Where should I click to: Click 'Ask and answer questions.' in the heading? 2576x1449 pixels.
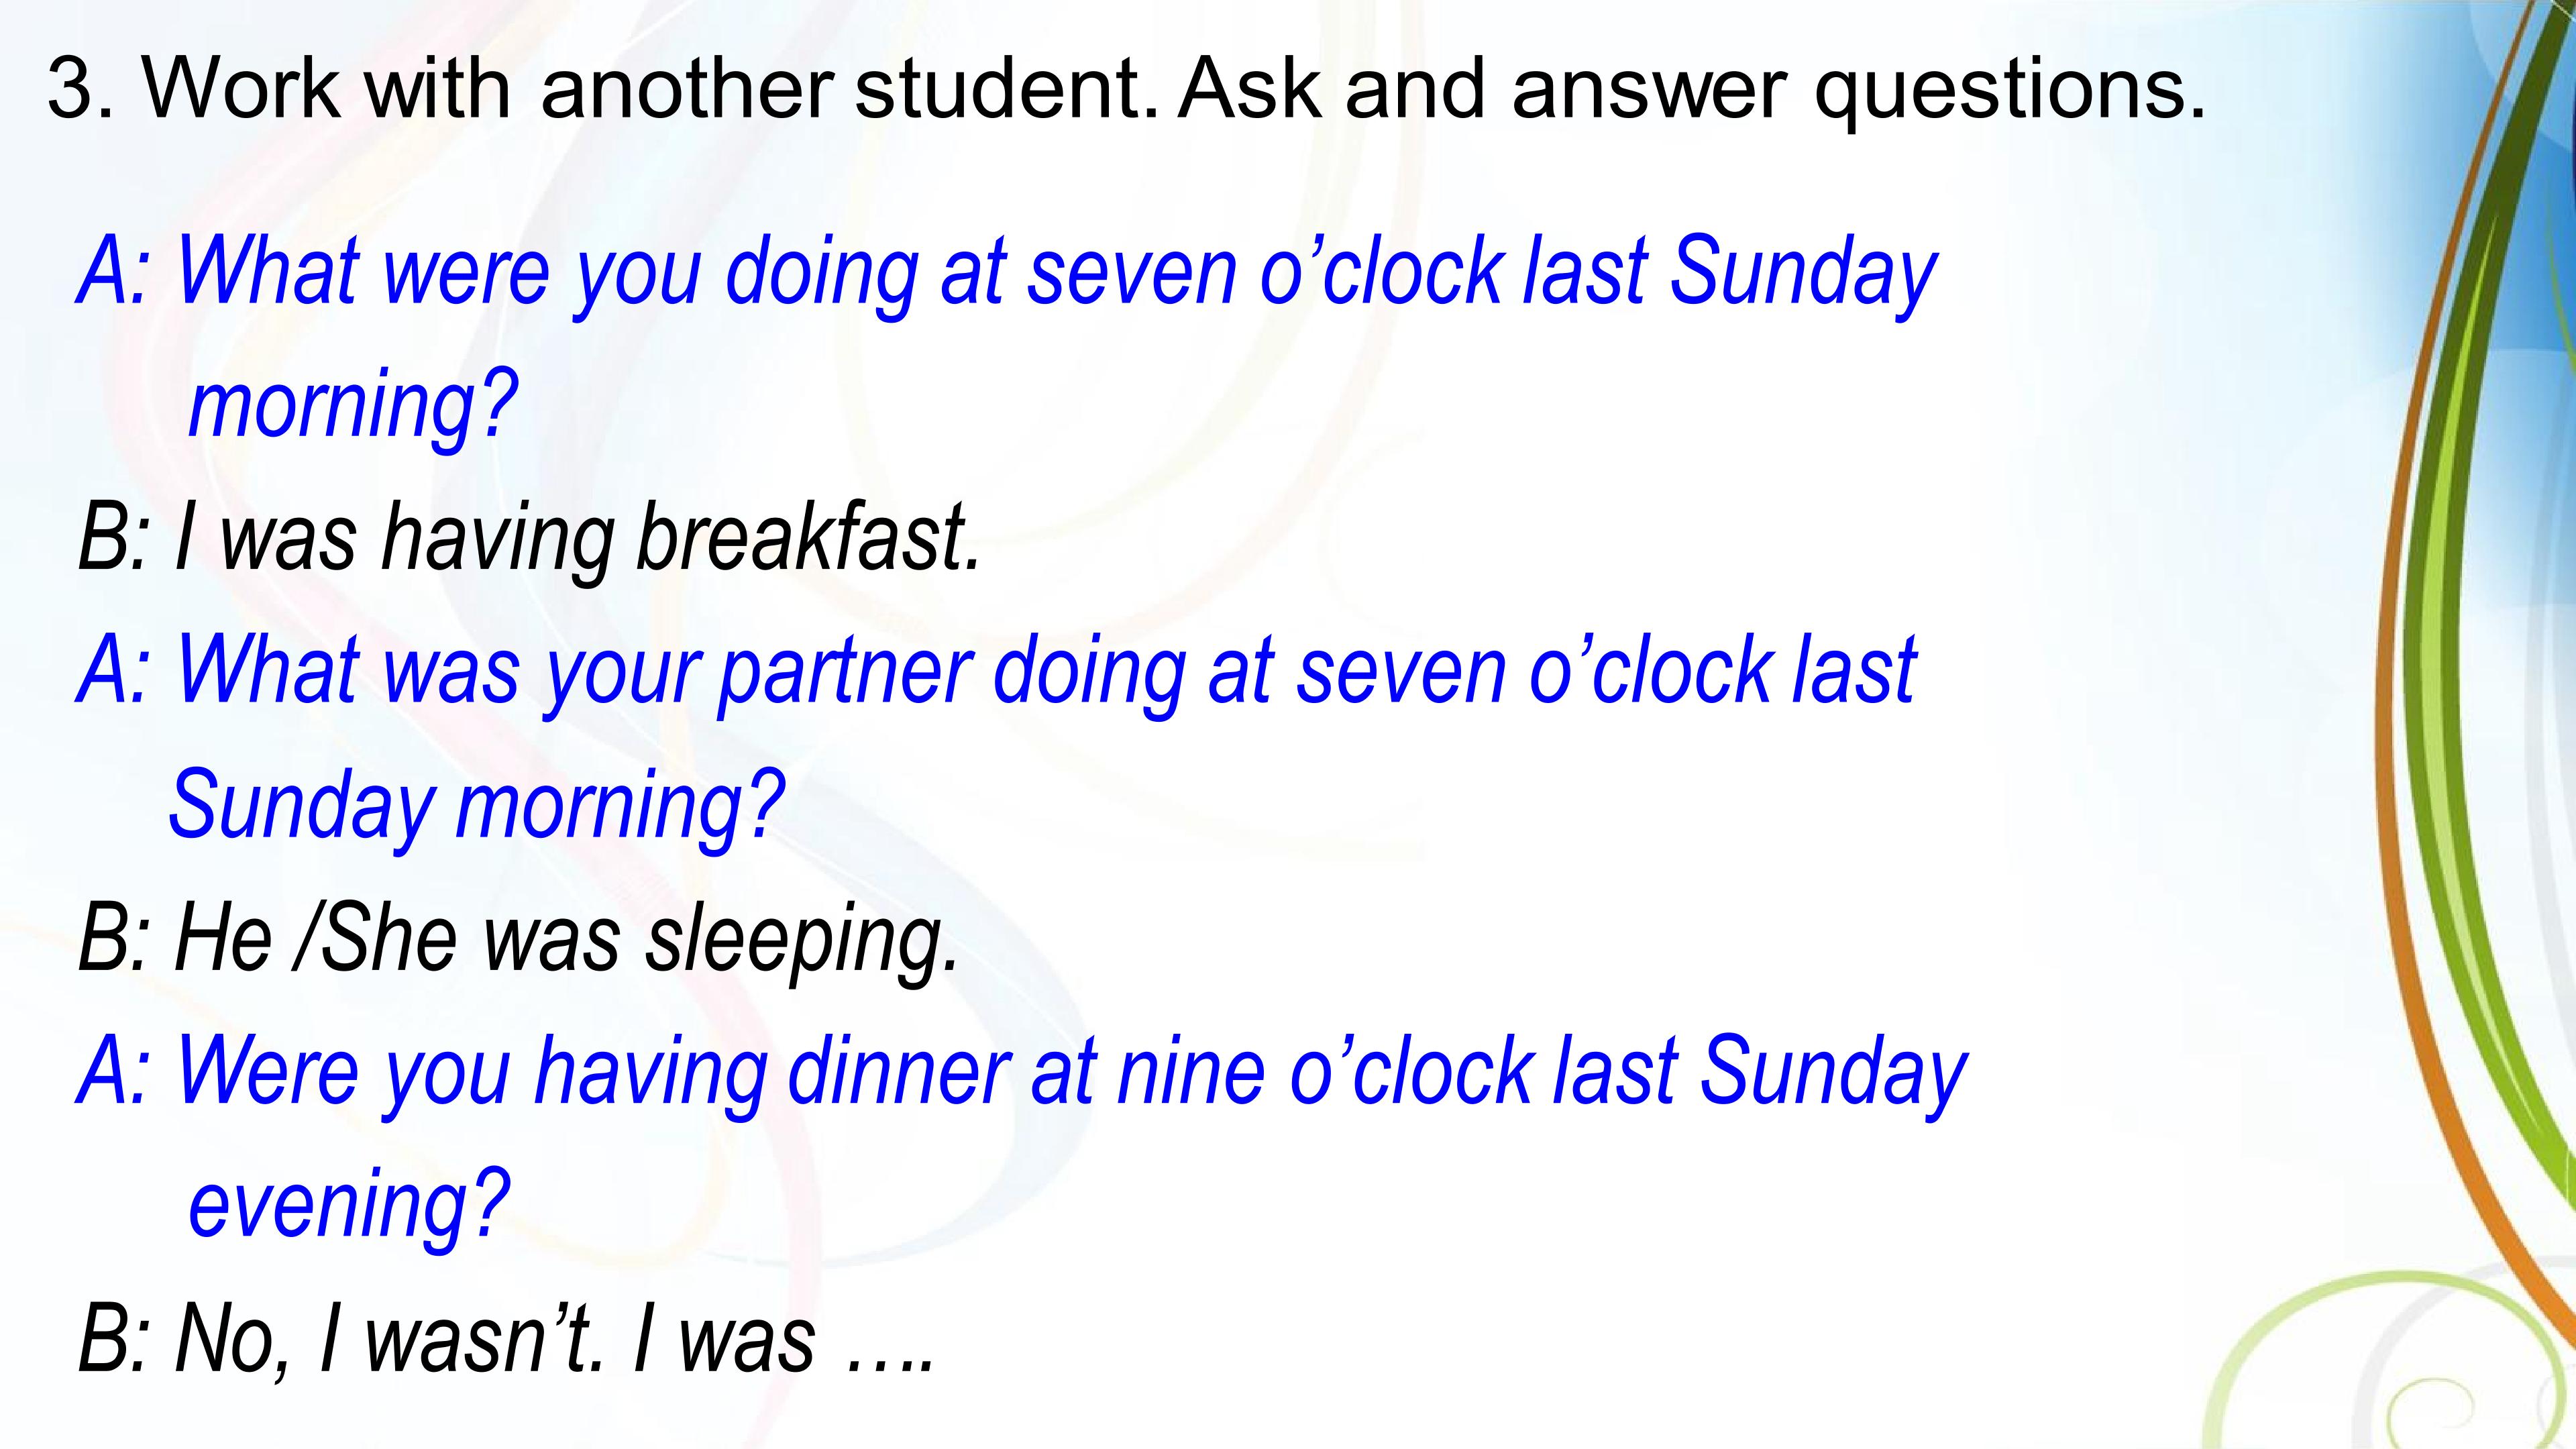1690,90
